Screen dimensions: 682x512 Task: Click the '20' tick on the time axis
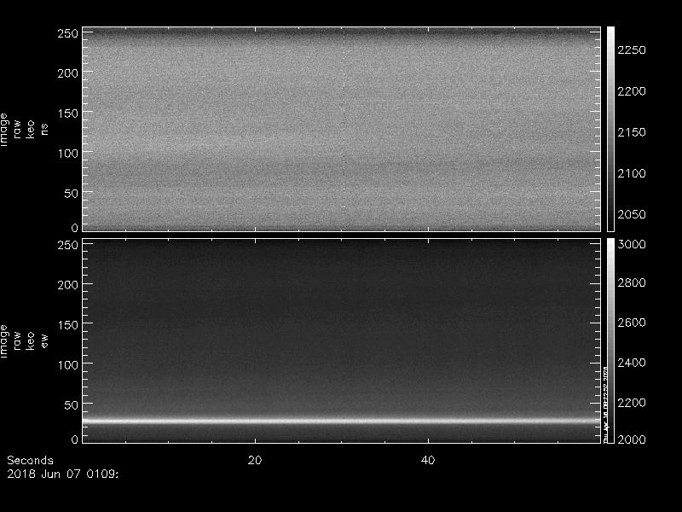[253, 460]
